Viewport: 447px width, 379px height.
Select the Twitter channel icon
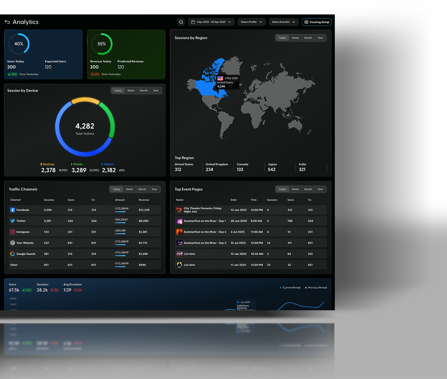[x=12, y=221]
